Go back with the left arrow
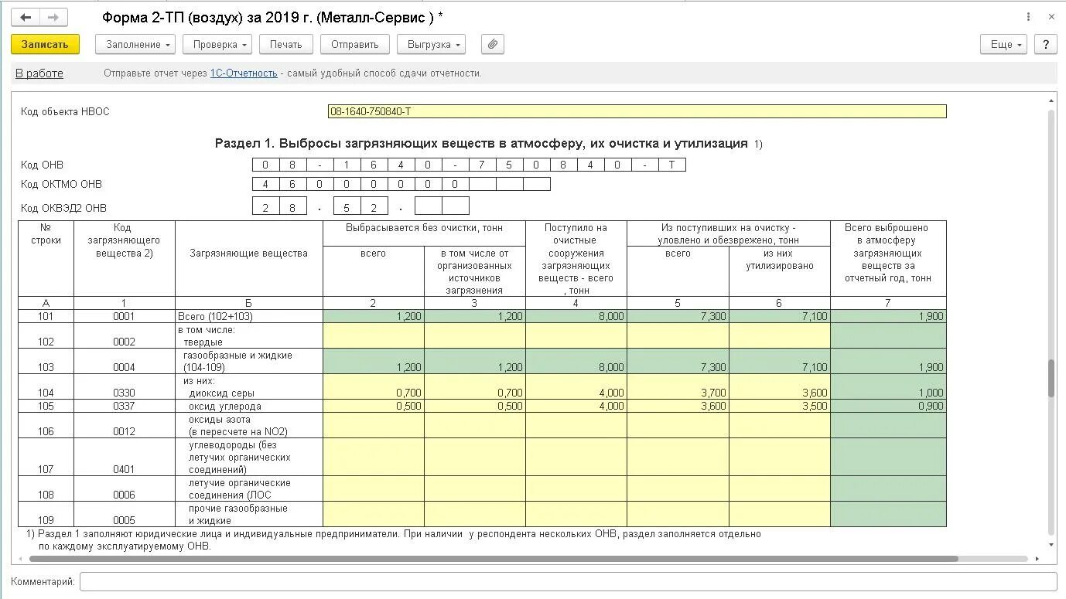The image size is (1066, 599). [x=26, y=17]
